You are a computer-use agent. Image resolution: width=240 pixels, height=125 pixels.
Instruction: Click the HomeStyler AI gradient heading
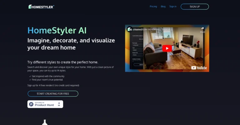point(57,30)
